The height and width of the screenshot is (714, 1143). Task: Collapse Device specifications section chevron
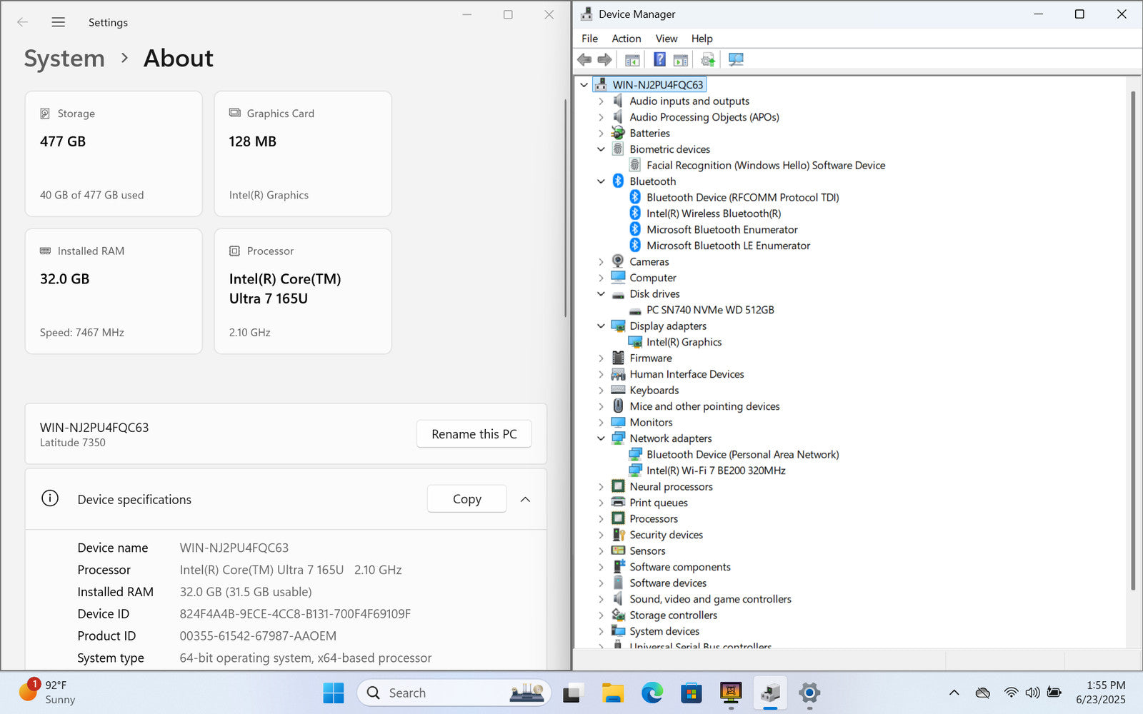(x=525, y=499)
